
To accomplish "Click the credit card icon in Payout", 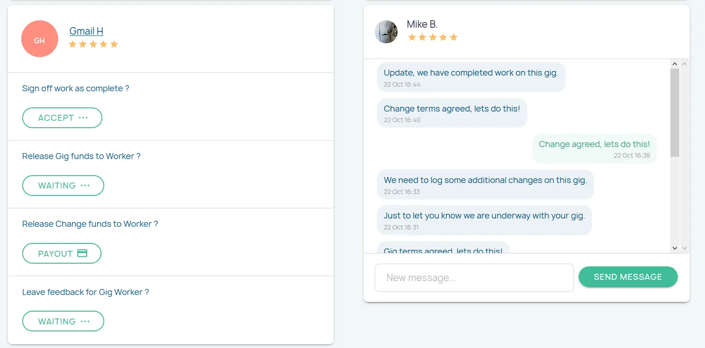I will point(82,253).
